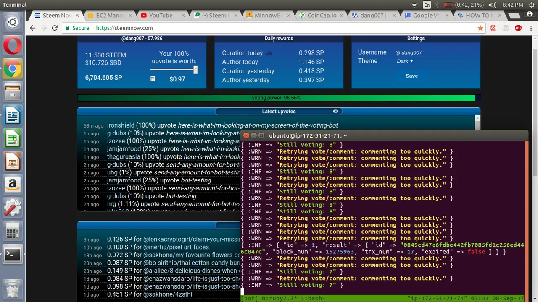Open LibreOffice Writer from the launcher
The height and width of the screenshot is (302, 538).
[x=13, y=115]
